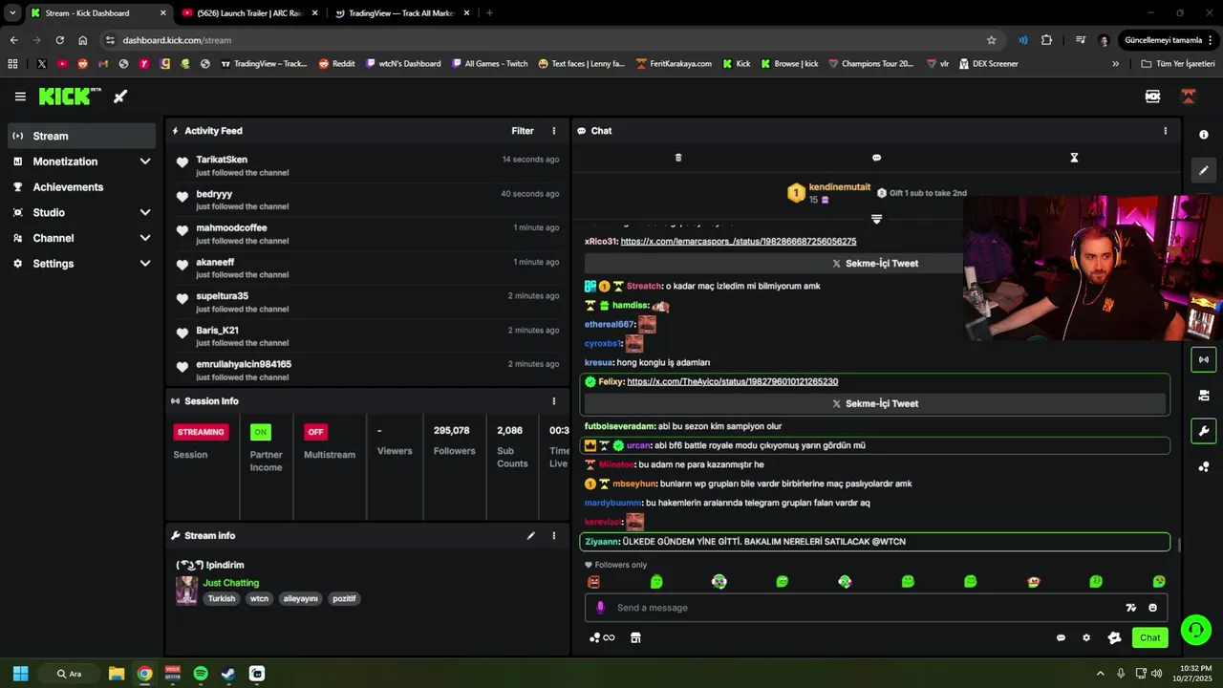Click the info icon on right rail
This screenshot has width=1223, height=688.
click(1204, 135)
